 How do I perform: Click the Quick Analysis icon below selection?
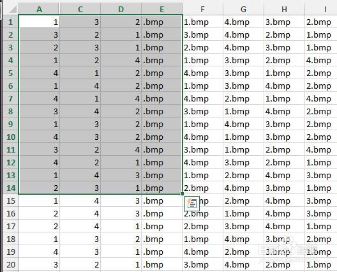coord(192,204)
